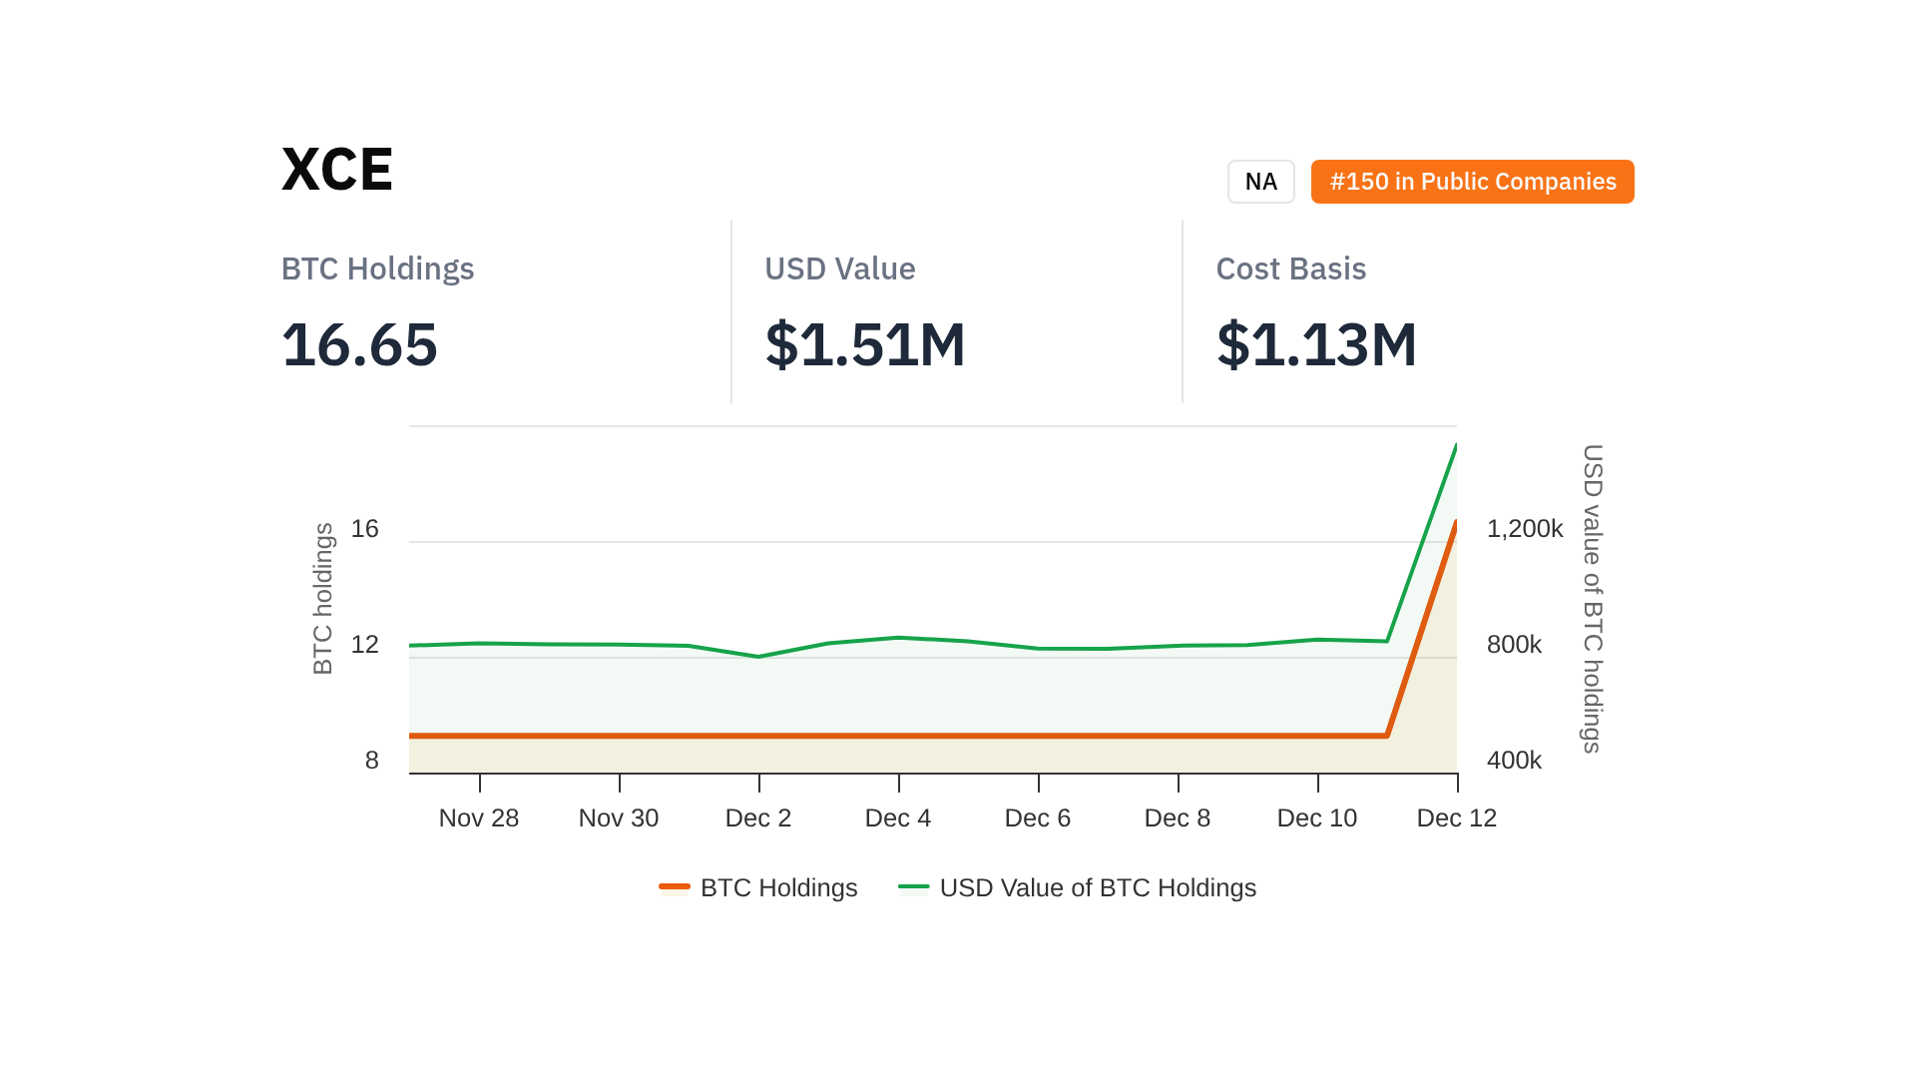Click the Dec 2 axis tick label
This screenshot has height=1078, width=1916.
click(758, 817)
